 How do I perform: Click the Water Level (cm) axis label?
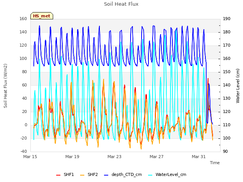238,86
